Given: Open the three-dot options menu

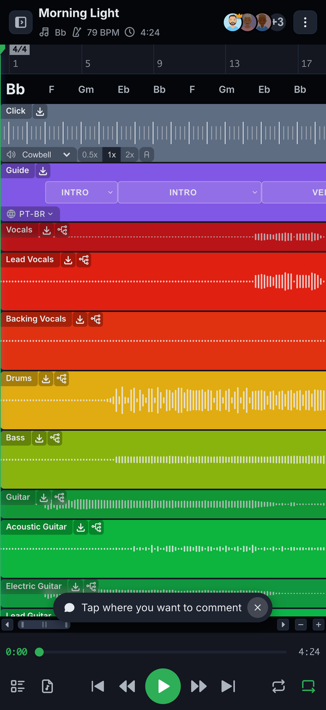Looking at the screenshot, I should click(305, 22).
